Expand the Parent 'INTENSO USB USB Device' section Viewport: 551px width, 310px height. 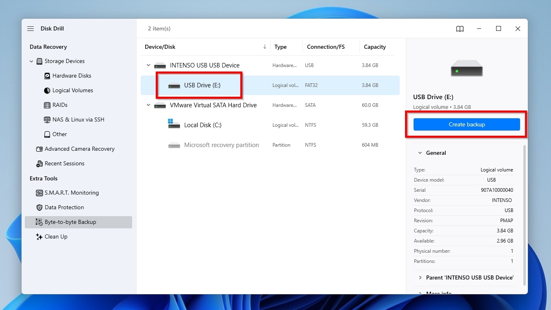coord(420,277)
